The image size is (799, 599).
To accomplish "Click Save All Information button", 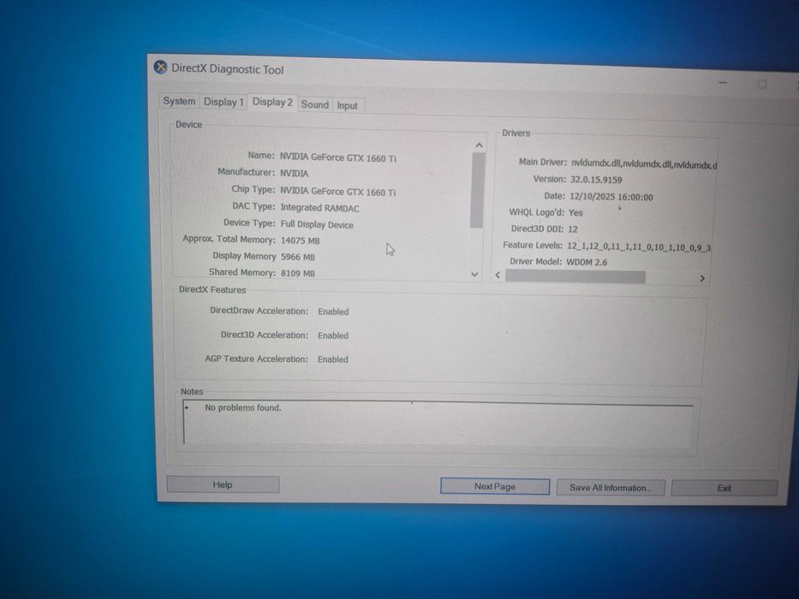I will [611, 488].
